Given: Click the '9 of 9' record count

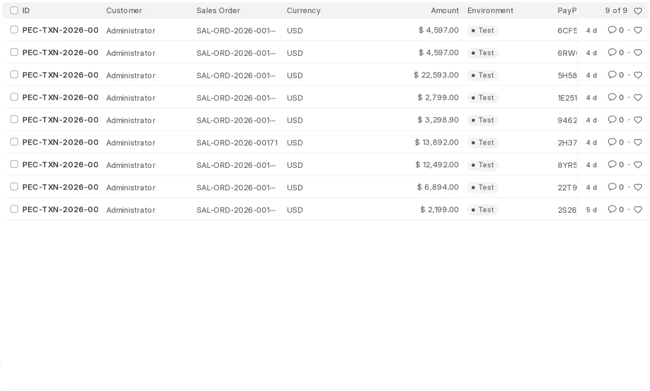Looking at the screenshot, I should (616, 11).
